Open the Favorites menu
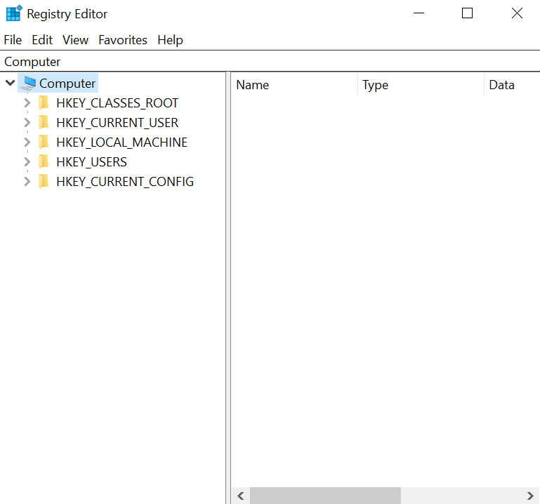540x504 pixels. [123, 40]
